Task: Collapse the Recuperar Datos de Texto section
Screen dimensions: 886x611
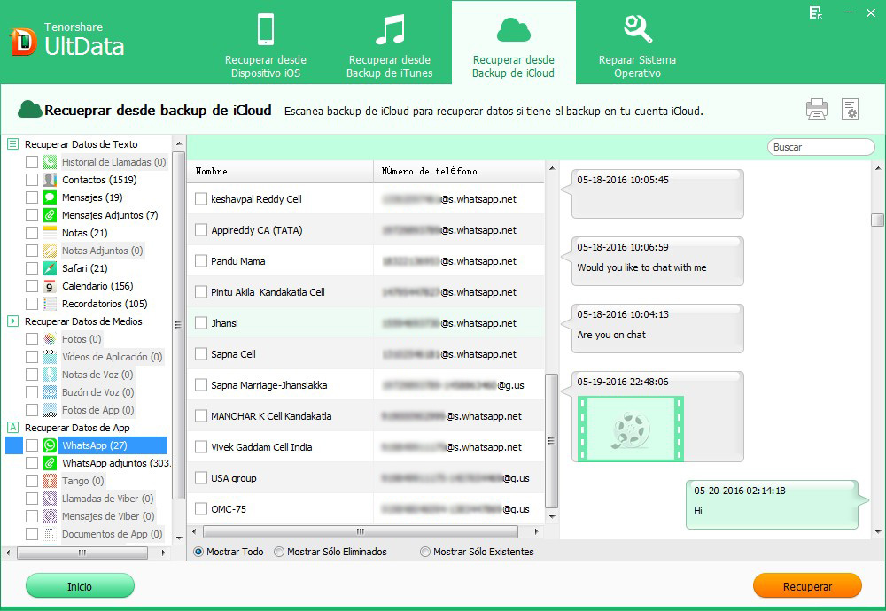Action: coord(12,144)
